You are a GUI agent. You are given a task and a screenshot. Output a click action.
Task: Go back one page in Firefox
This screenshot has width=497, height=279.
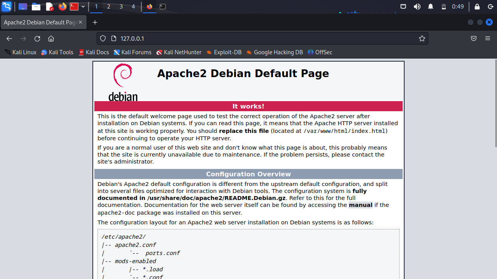(x=9, y=38)
